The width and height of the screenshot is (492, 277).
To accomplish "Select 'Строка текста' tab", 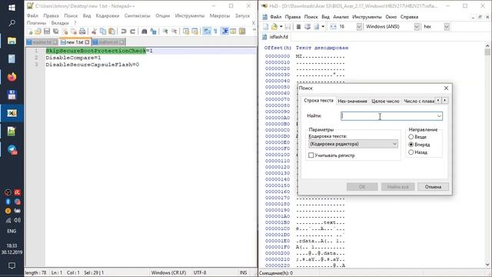I will pos(318,101).
